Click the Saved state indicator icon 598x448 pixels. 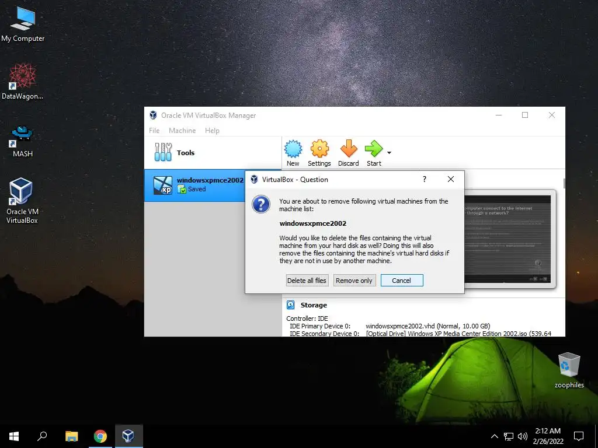(182, 189)
